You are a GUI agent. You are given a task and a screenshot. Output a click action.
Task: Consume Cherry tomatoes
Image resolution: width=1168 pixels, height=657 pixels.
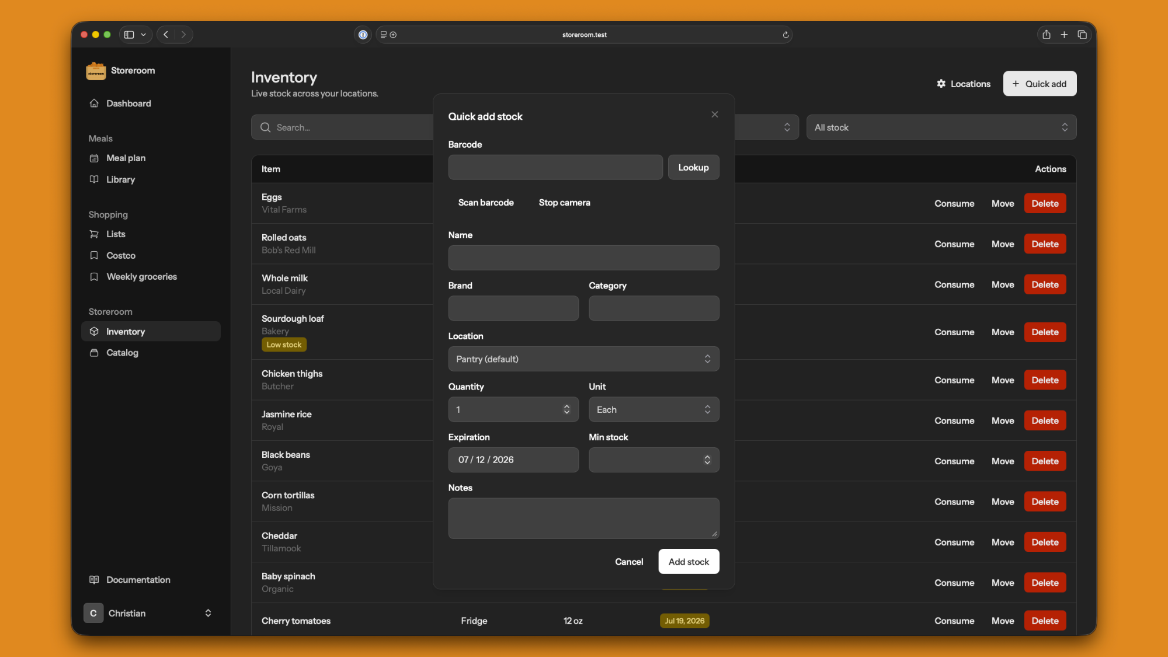click(954, 621)
